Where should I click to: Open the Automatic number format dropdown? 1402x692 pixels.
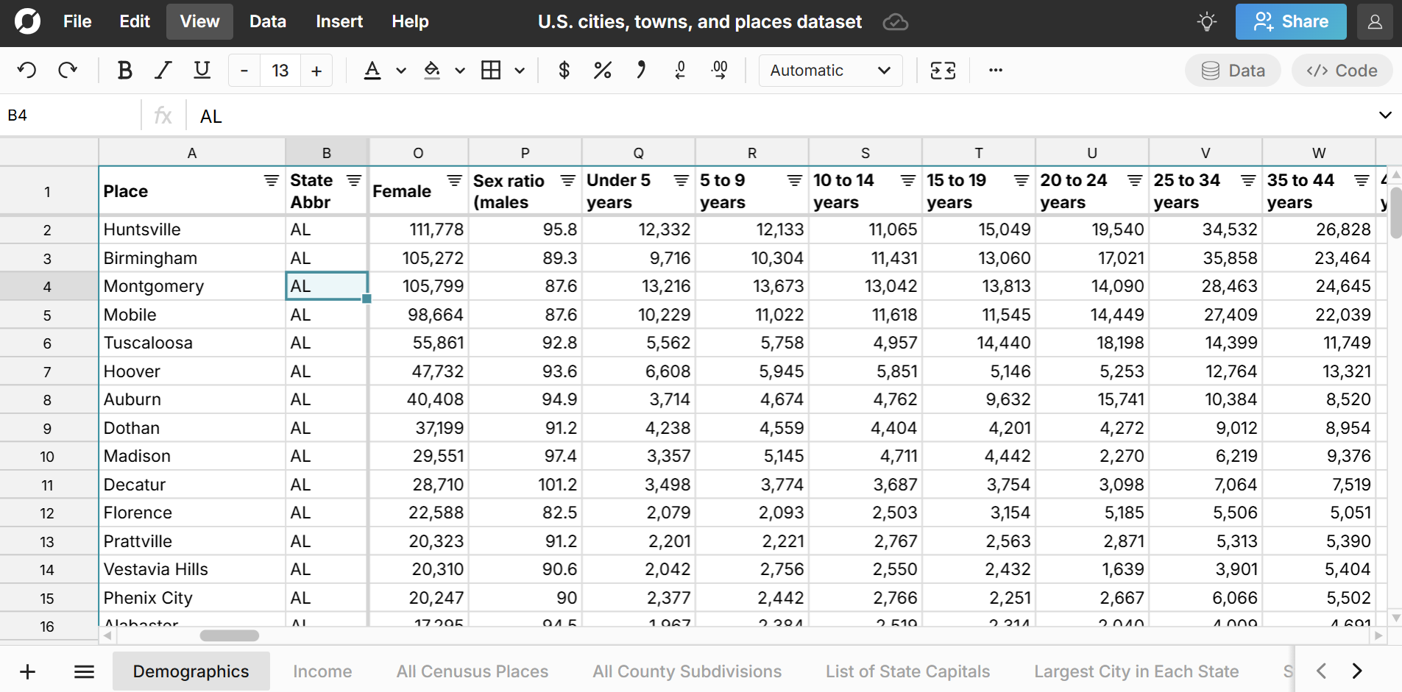click(x=829, y=71)
